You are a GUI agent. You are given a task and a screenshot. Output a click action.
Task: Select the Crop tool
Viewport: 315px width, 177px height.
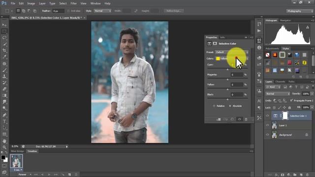(x=4, y=50)
